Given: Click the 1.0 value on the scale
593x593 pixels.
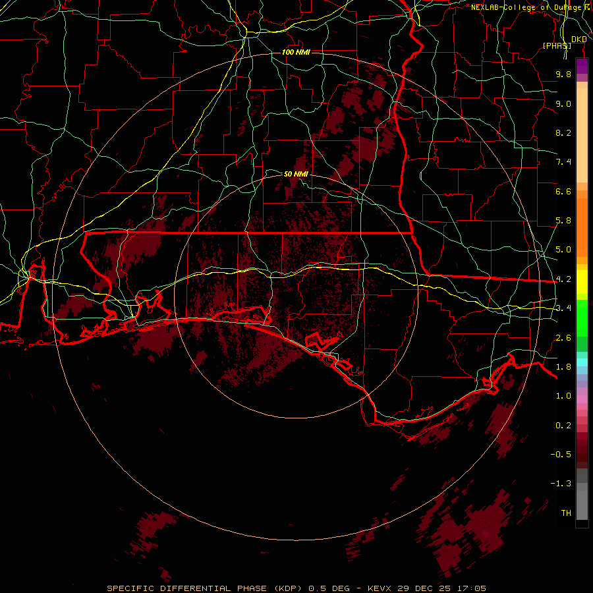Looking at the screenshot, I should click(x=563, y=396).
